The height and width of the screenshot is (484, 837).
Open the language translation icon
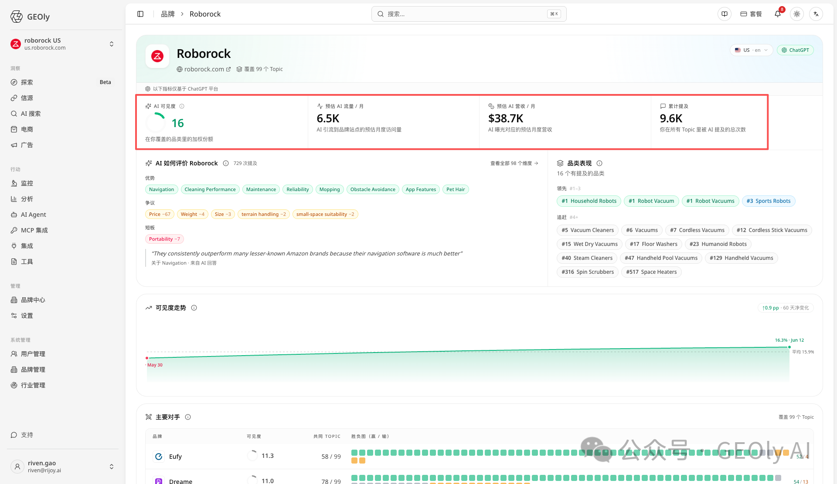click(816, 14)
